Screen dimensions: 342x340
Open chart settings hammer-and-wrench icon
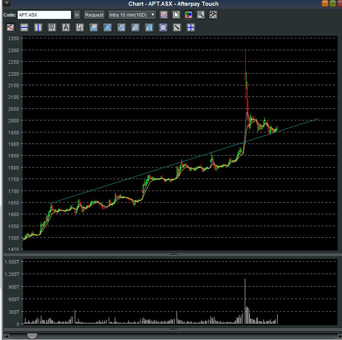point(213,15)
